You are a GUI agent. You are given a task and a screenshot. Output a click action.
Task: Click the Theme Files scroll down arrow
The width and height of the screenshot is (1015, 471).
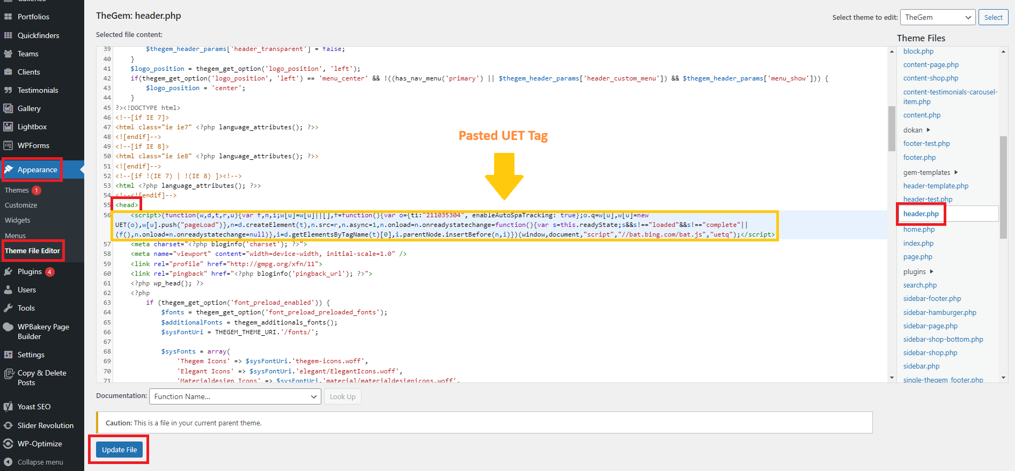click(1003, 378)
